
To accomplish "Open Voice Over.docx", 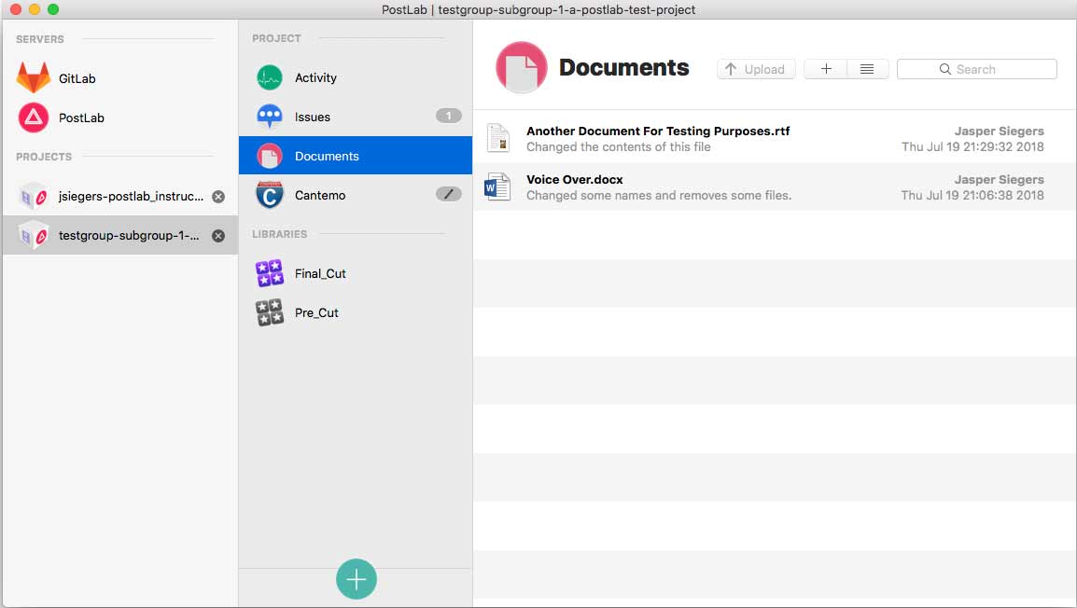I will click(x=574, y=180).
